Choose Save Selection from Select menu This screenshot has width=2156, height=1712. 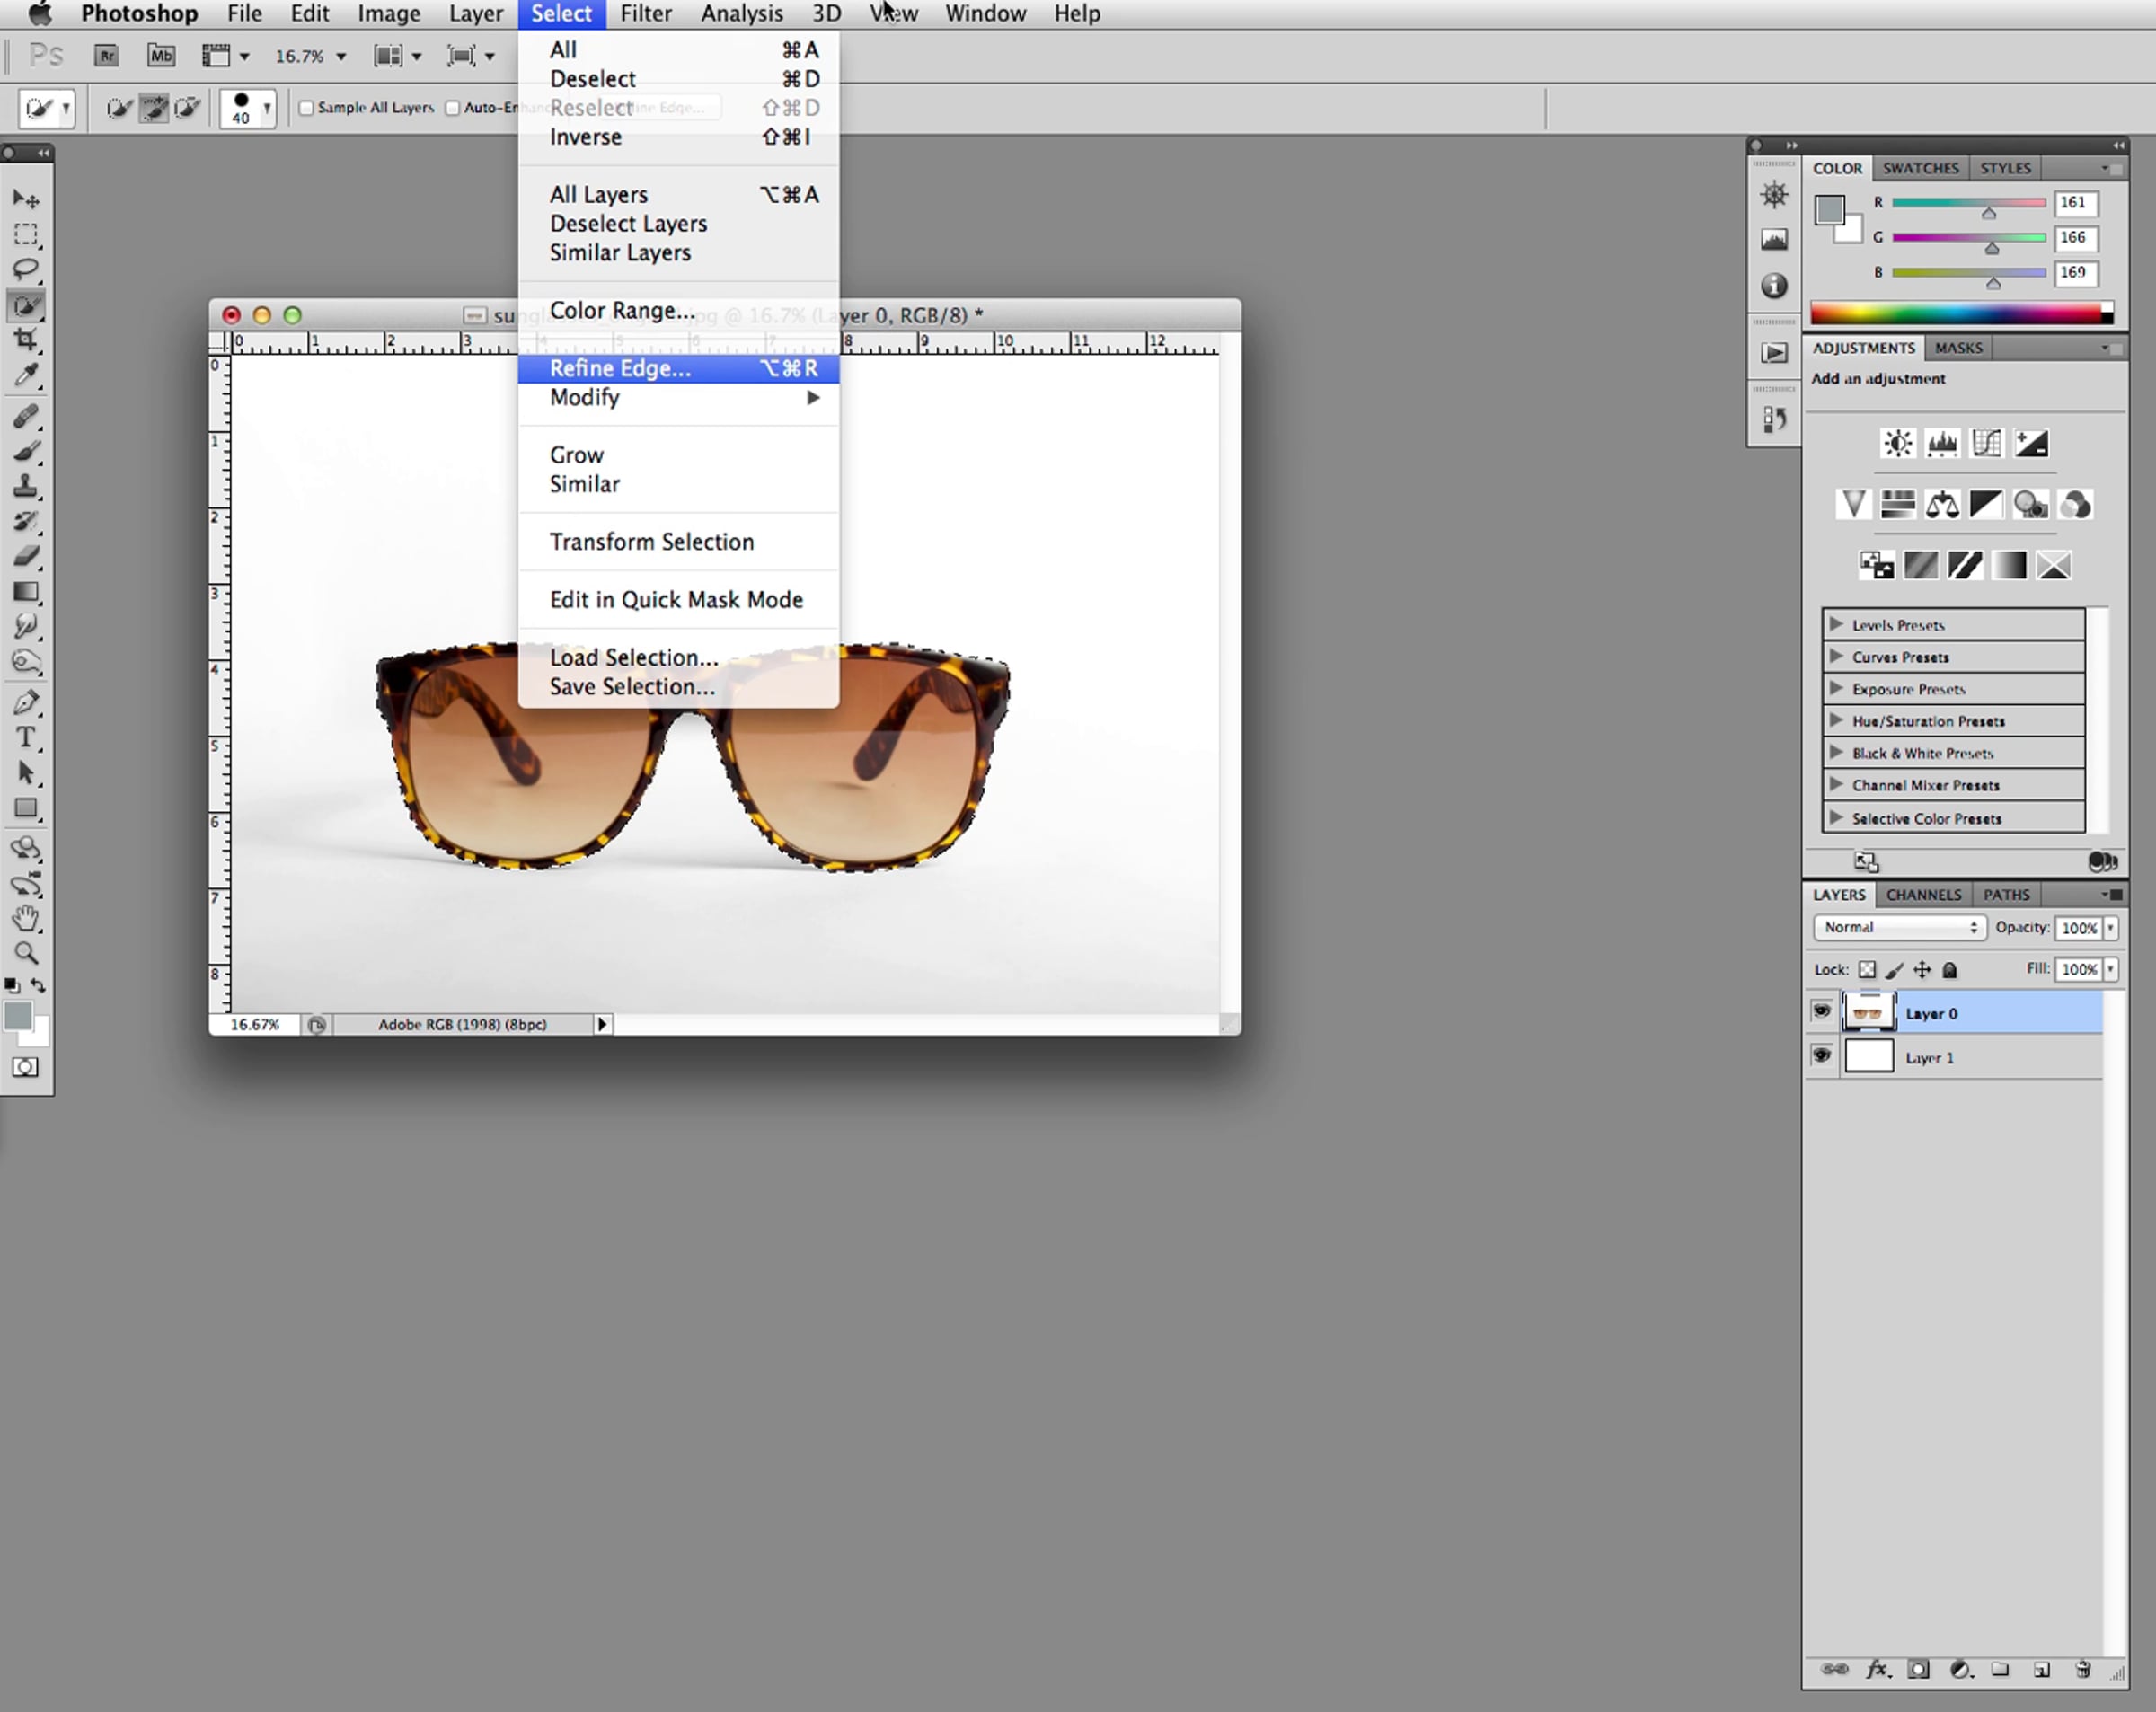tap(678, 687)
